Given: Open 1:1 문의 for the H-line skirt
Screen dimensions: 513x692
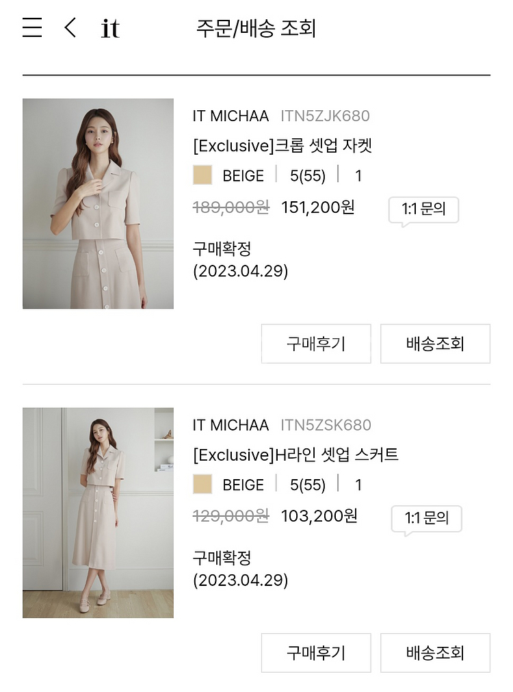Looking at the screenshot, I should tap(426, 519).
